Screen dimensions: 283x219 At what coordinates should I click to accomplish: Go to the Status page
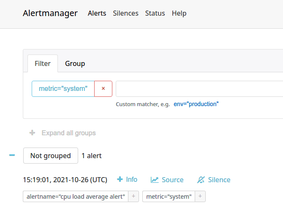155,13
